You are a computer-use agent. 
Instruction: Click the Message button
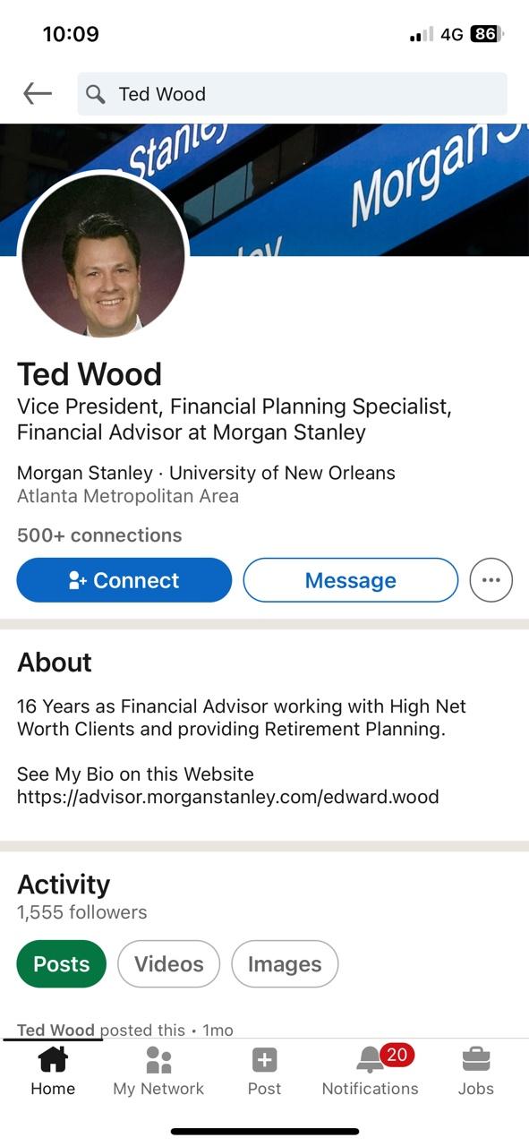pos(351,580)
